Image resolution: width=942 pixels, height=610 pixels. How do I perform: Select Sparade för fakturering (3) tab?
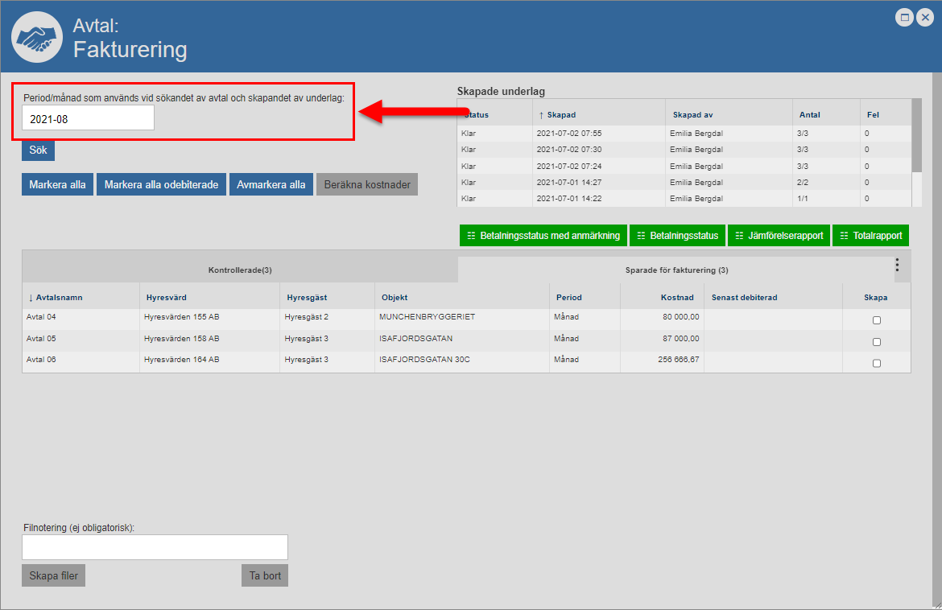pos(676,270)
